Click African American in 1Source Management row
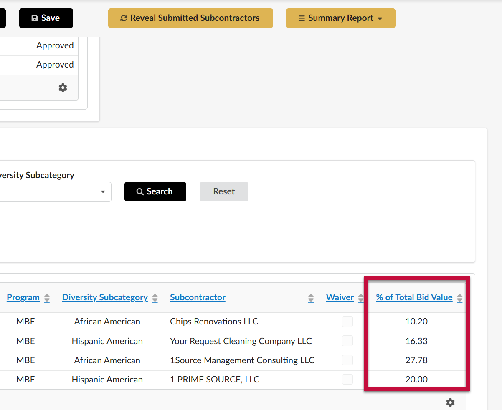 [107, 360]
